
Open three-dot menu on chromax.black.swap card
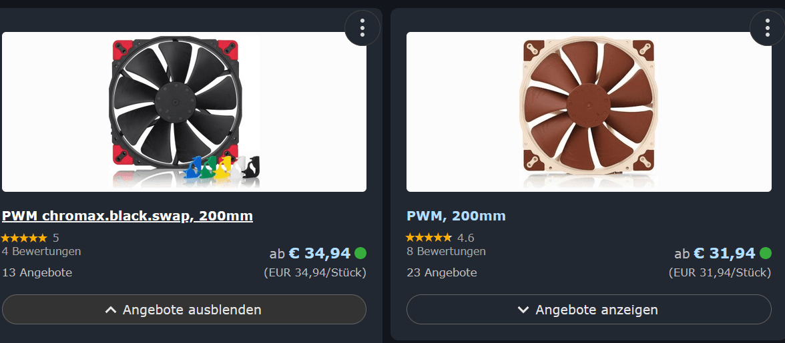362,28
